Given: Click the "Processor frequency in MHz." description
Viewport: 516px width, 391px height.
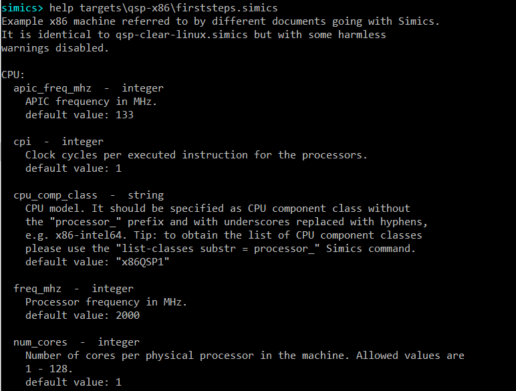Looking at the screenshot, I should (106, 302).
